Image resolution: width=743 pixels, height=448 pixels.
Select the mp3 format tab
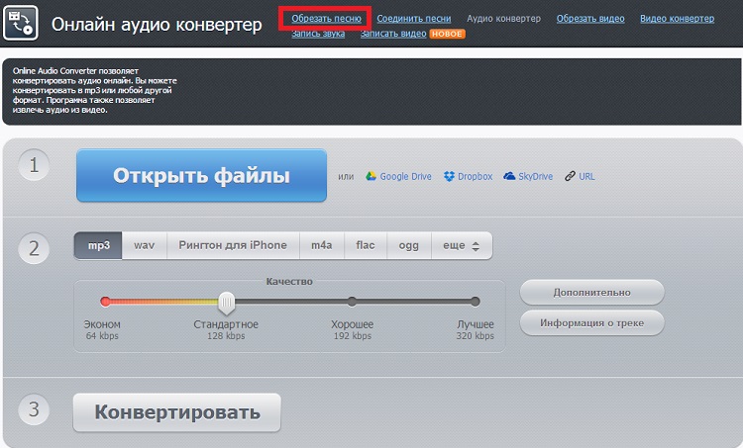(x=98, y=245)
